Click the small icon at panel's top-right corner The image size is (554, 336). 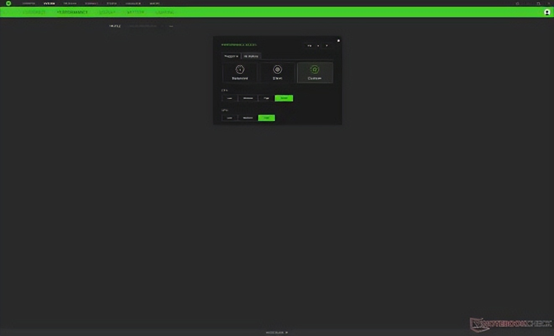(338, 41)
